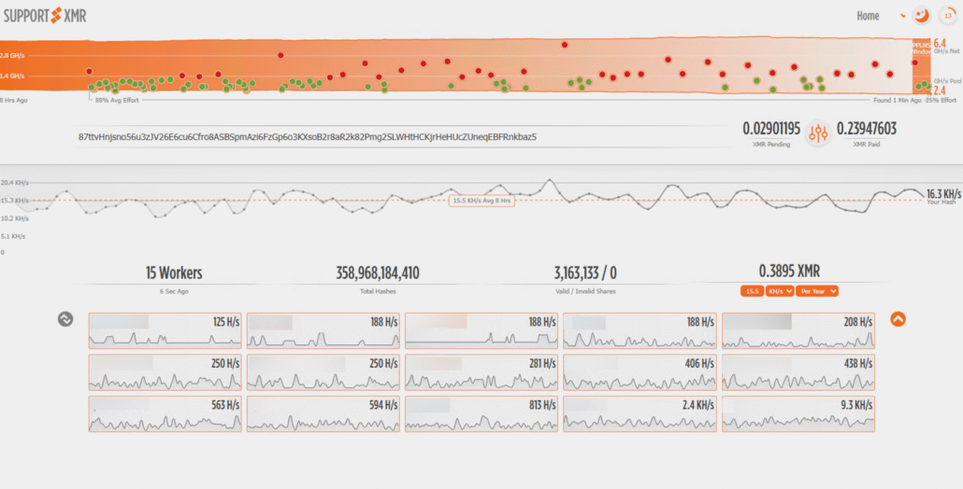Click the PPLNS Window highlighted region
The width and height of the screenshot is (963, 489).
point(922,63)
